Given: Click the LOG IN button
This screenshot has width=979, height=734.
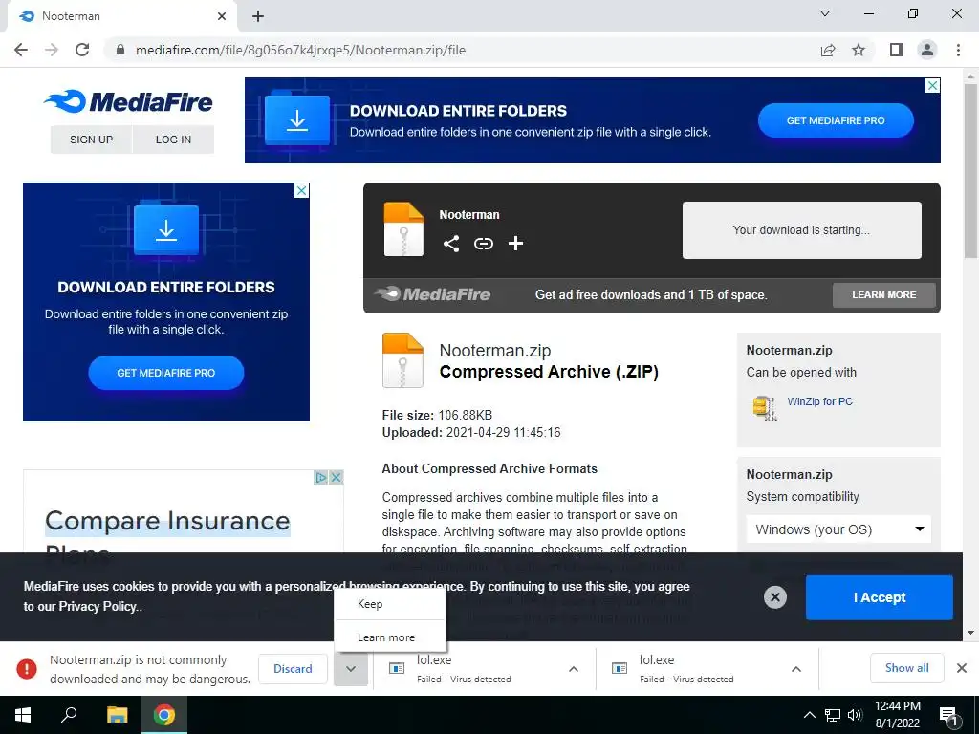Looking at the screenshot, I should (174, 140).
